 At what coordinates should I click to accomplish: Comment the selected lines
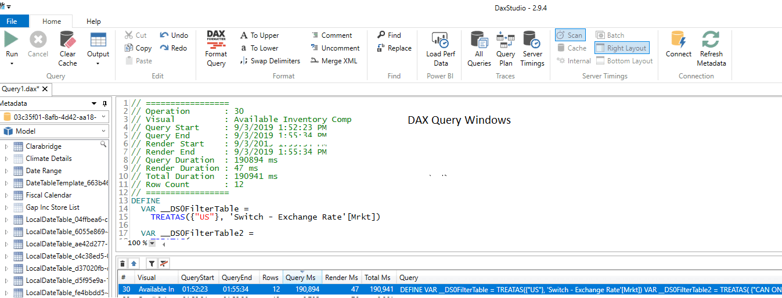[x=331, y=35]
